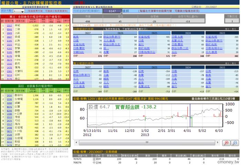The image size is (241, 165).
Task: Open stock code 2317 link
Action: [9, 124]
